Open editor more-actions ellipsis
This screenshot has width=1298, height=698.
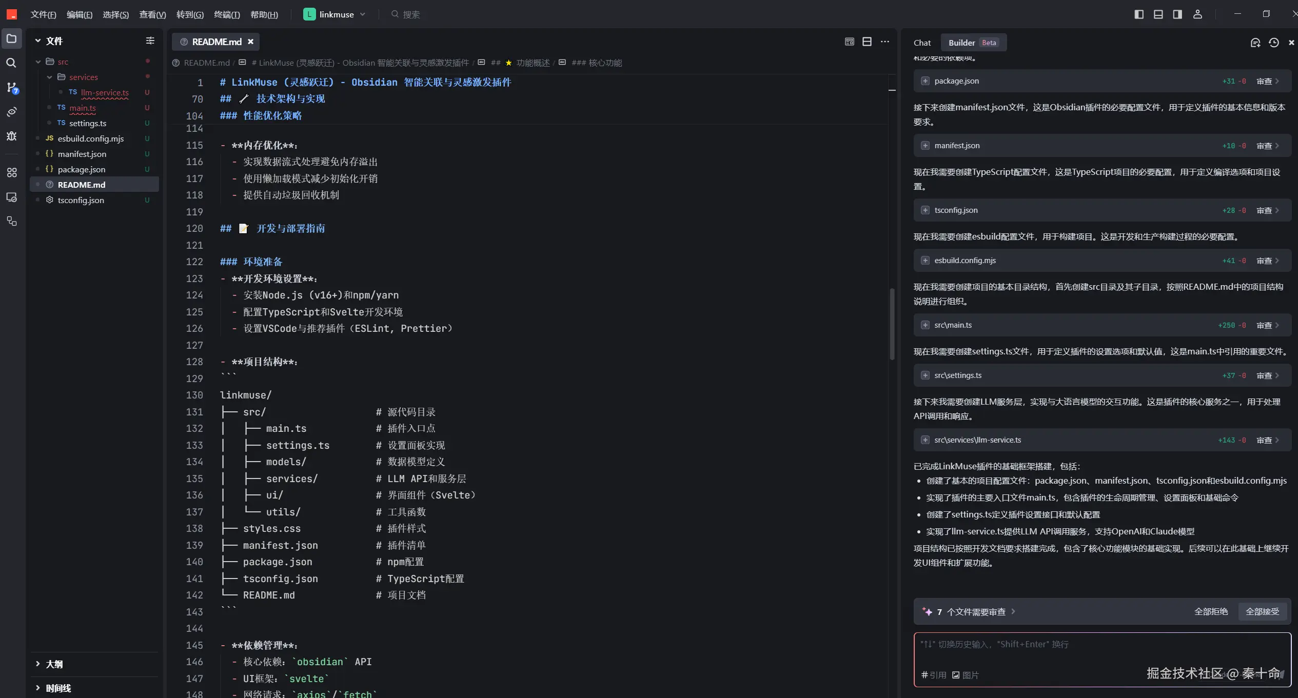(x=884, y=42)
